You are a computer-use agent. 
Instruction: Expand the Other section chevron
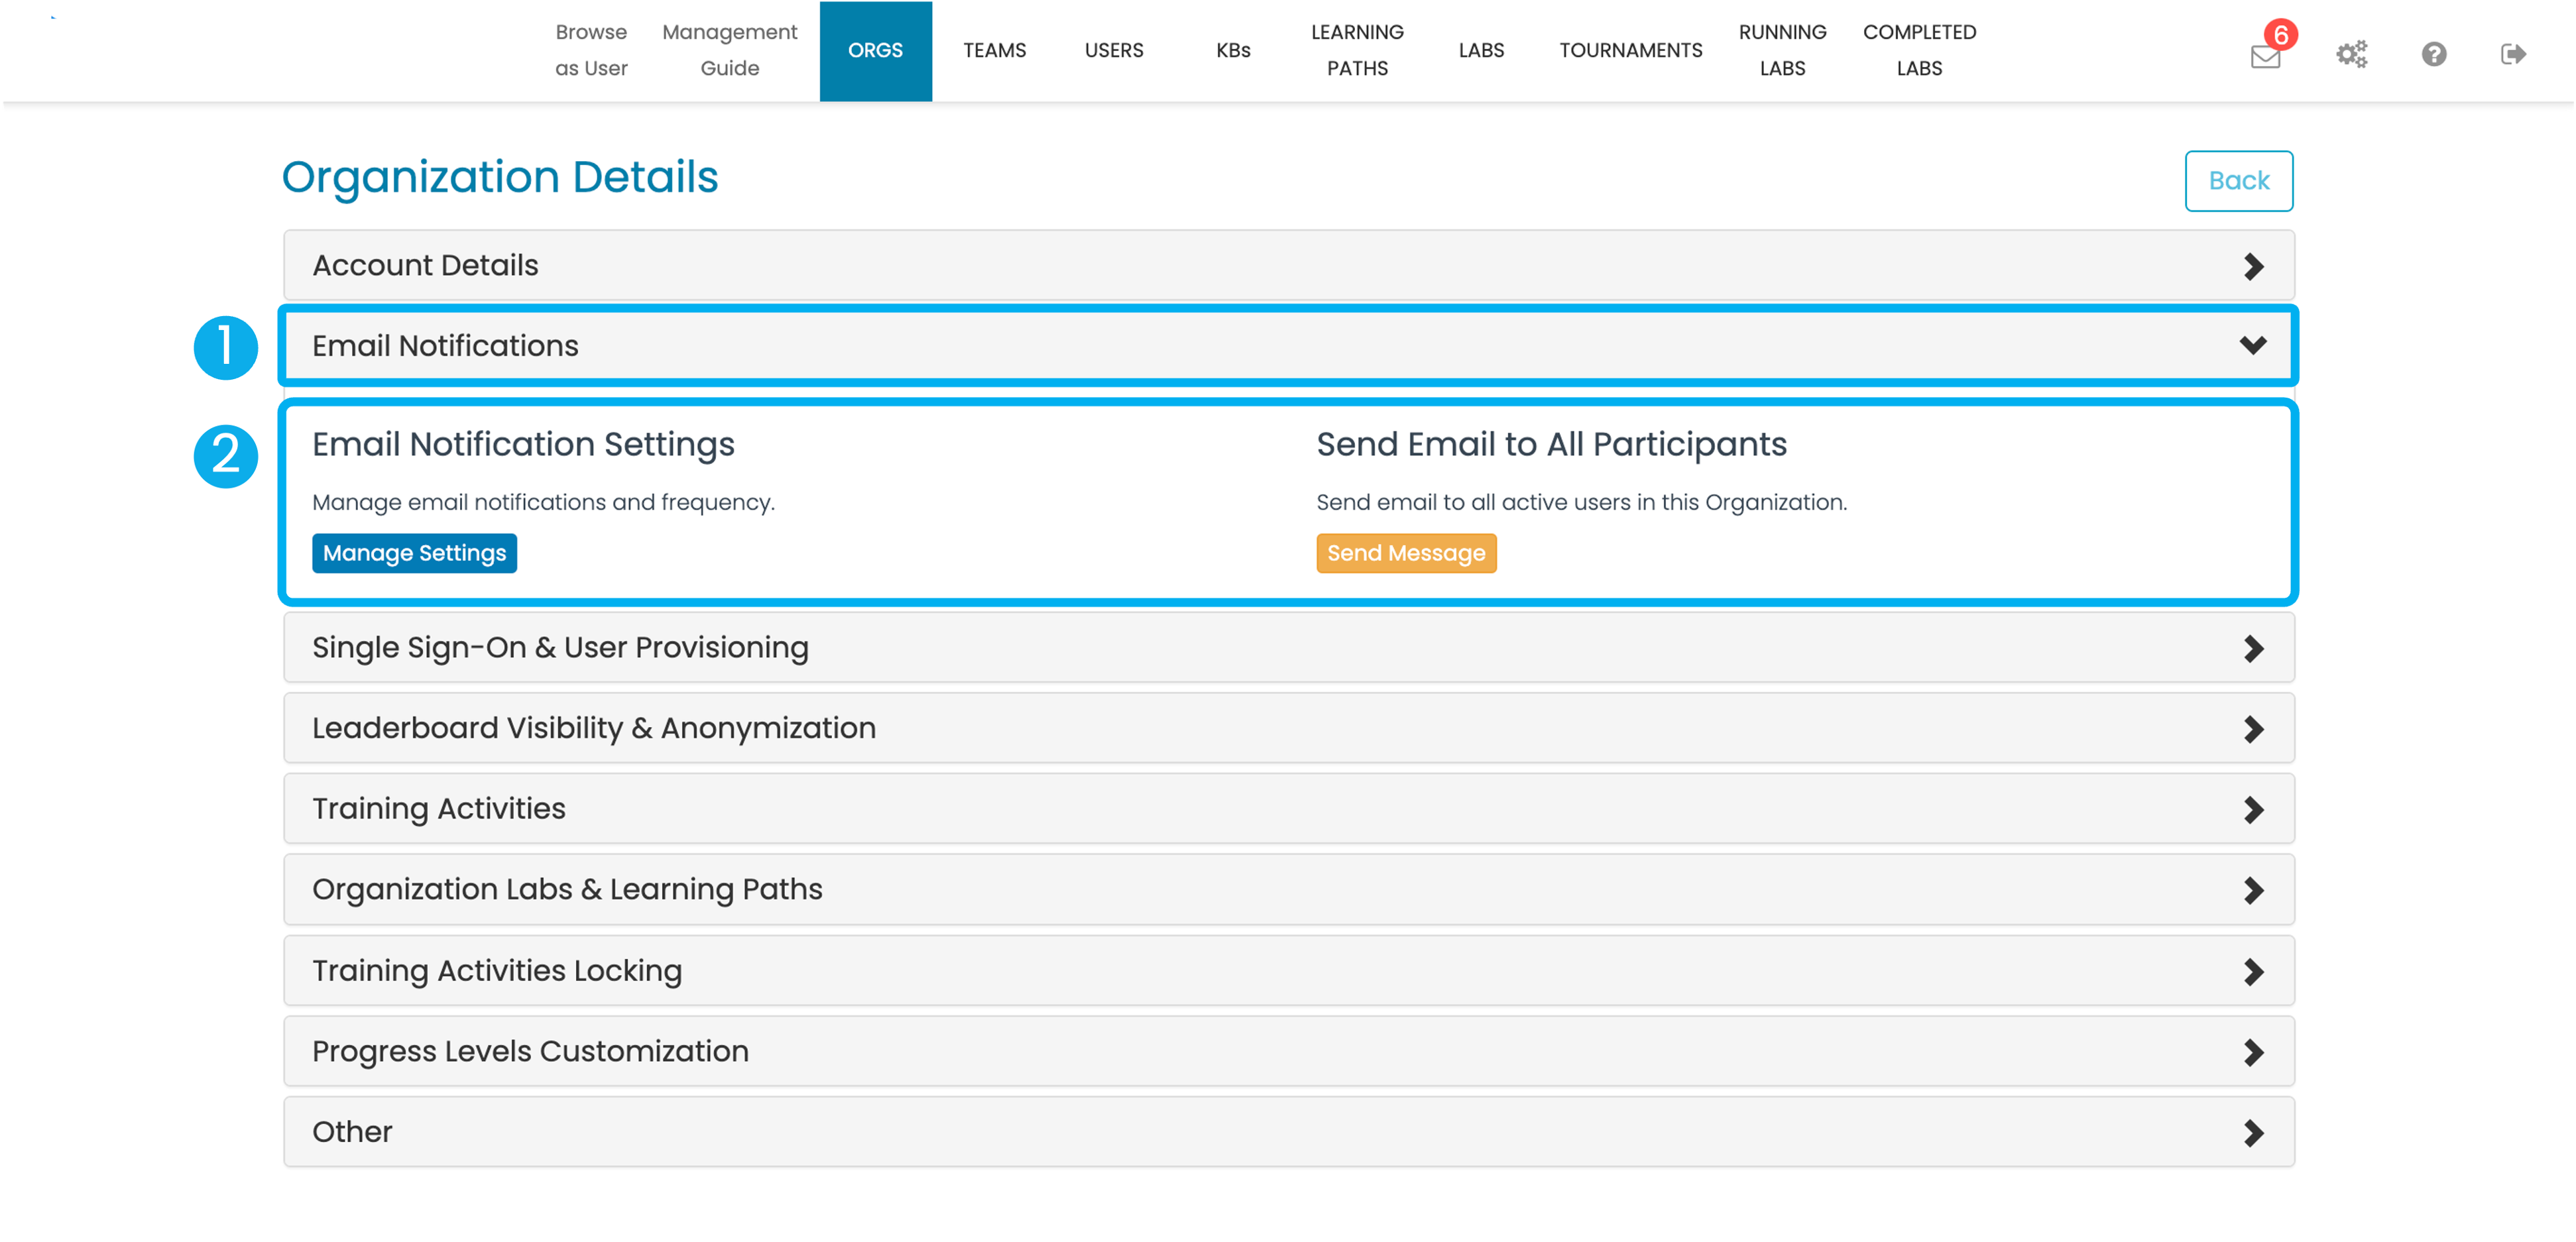[2253, 1133]
